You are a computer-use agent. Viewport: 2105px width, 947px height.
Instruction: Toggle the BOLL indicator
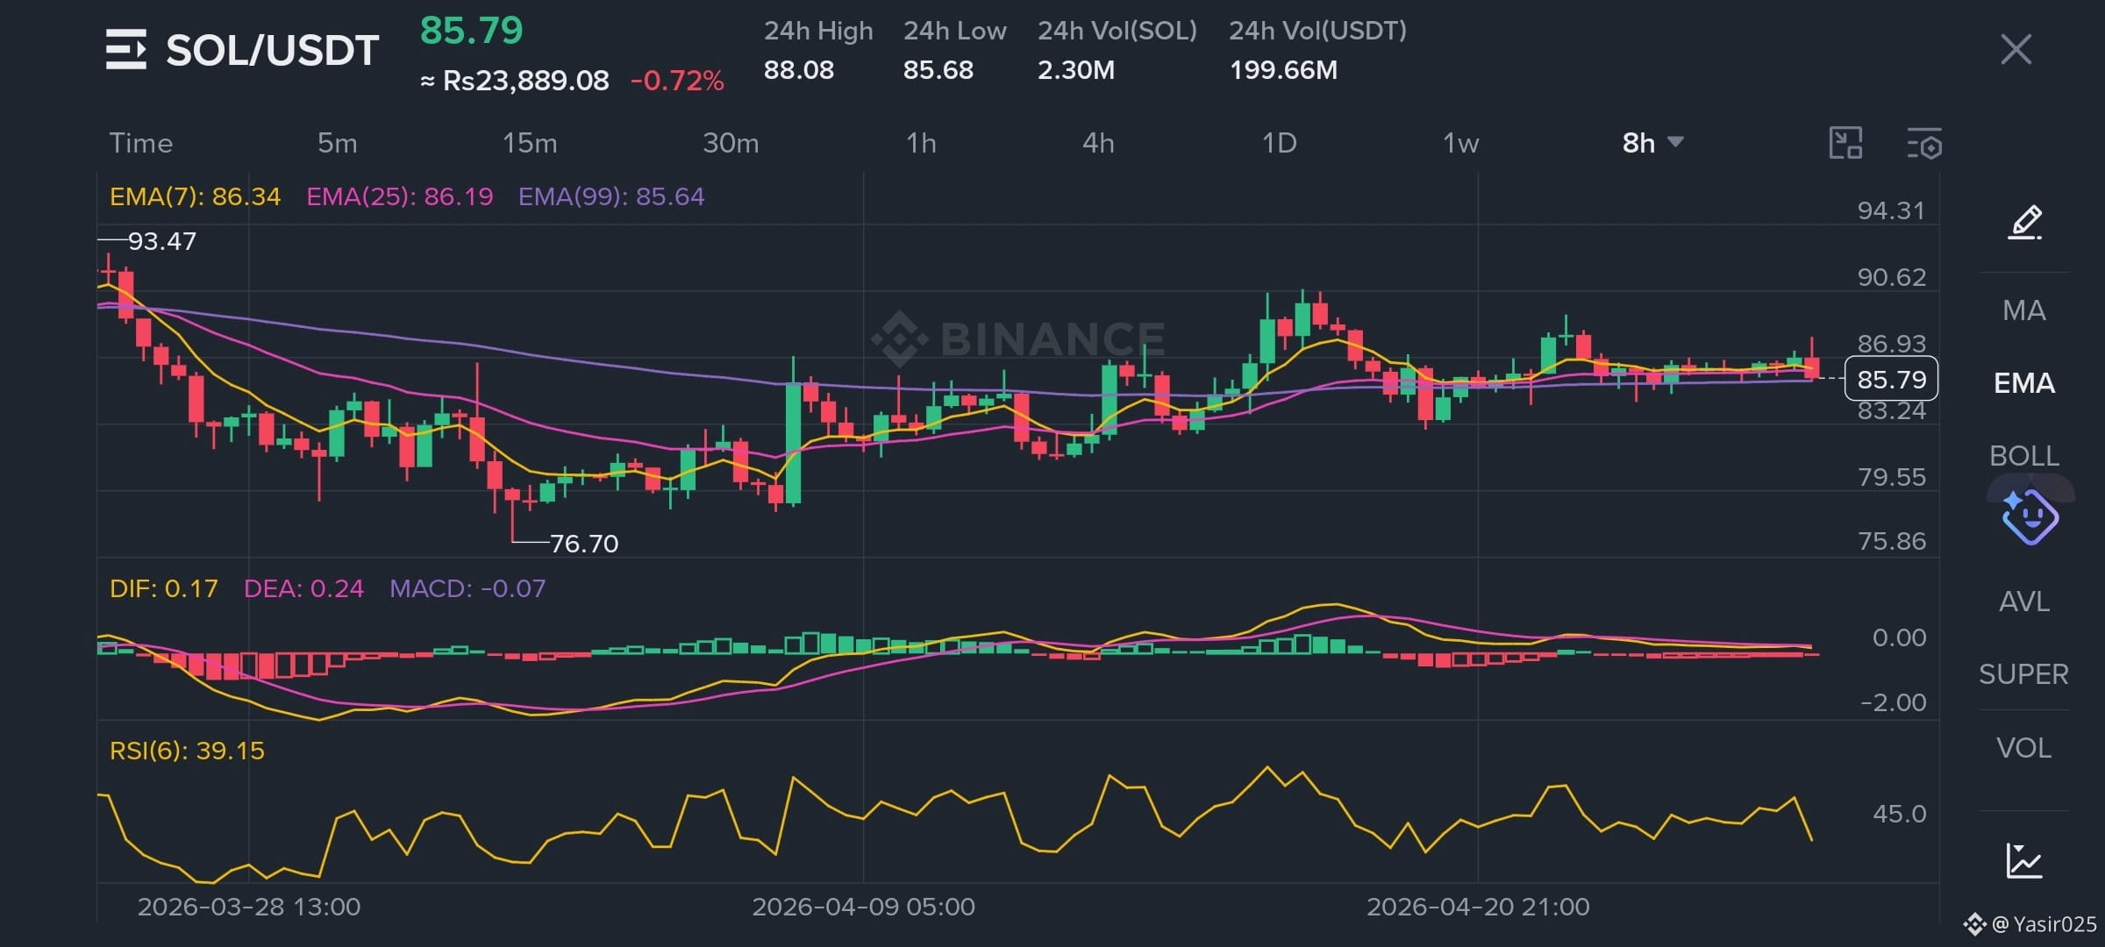pyautogui.click(x=2024, y=456)
